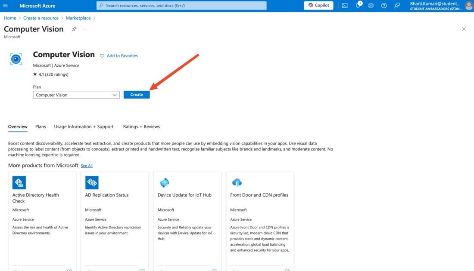The width and height of the screenshot is (474, 271).
Task: Go to Home breadcrumb
Action: tap(10, 18)
